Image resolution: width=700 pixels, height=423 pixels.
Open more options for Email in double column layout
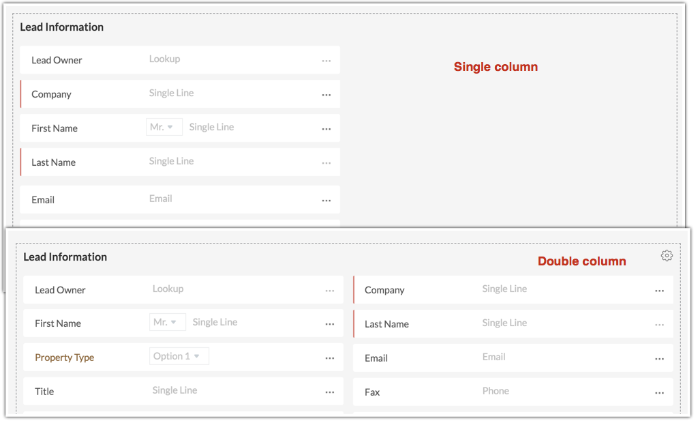[x=659, y=359]
